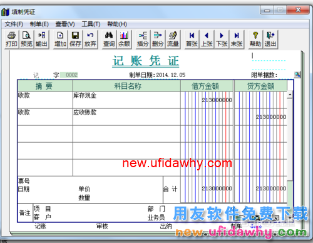This screenshot has width=313, height=243.
Task: Click the 数量 label in the footer
Action: pyautogui.click(x=85, y=197)
